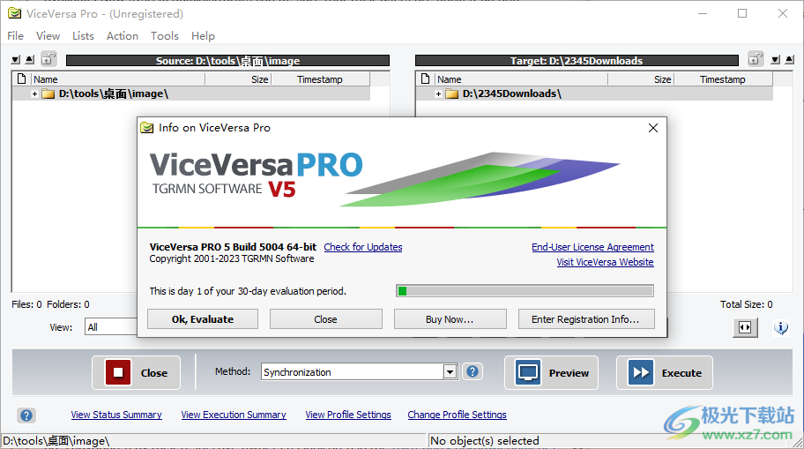Click the Ok, Evaluate button
Viewport: 804px width, 449px height.
[x=203, y=319]
